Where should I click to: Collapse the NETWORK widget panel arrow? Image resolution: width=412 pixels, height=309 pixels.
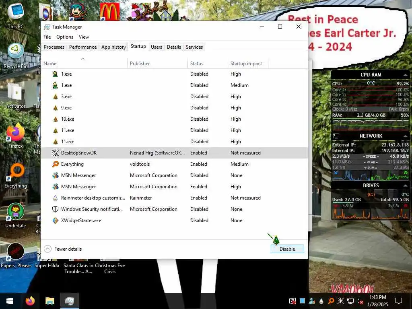[405, 136]
